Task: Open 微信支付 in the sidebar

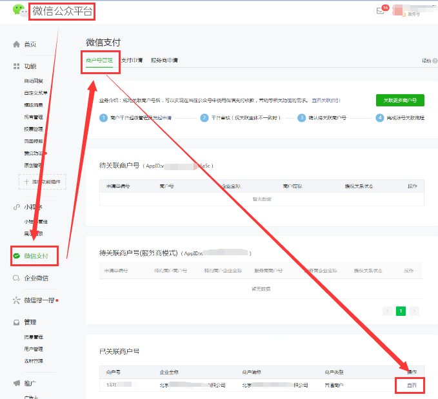Action: (x=36, y=256)
